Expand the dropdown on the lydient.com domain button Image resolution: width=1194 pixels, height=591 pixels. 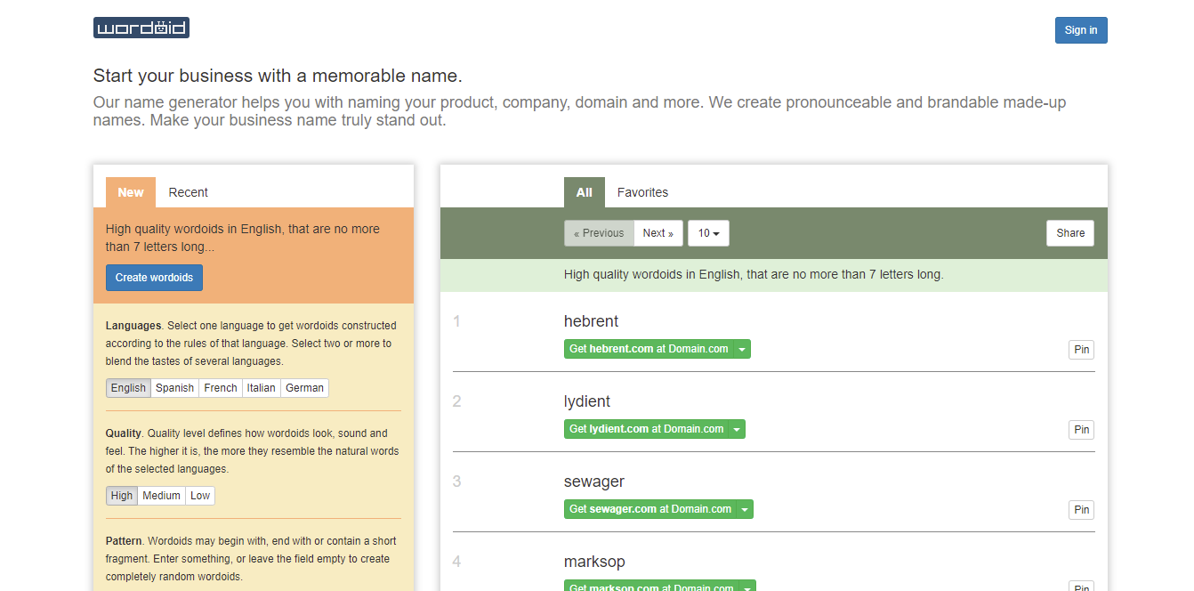click(737, 428)
